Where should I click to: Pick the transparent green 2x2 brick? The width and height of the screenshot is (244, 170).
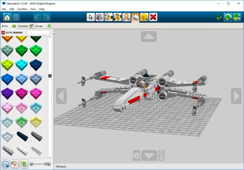pos(22,122)
